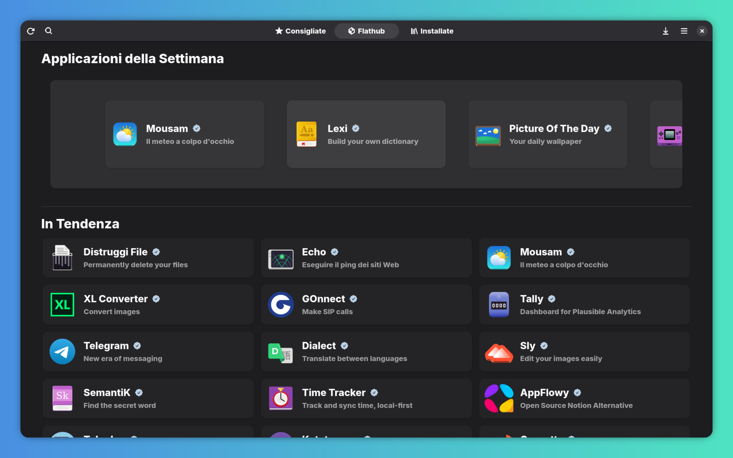
Task: Click 'Open Source Notion Alternative' text
Action: (x=576, y=405)
